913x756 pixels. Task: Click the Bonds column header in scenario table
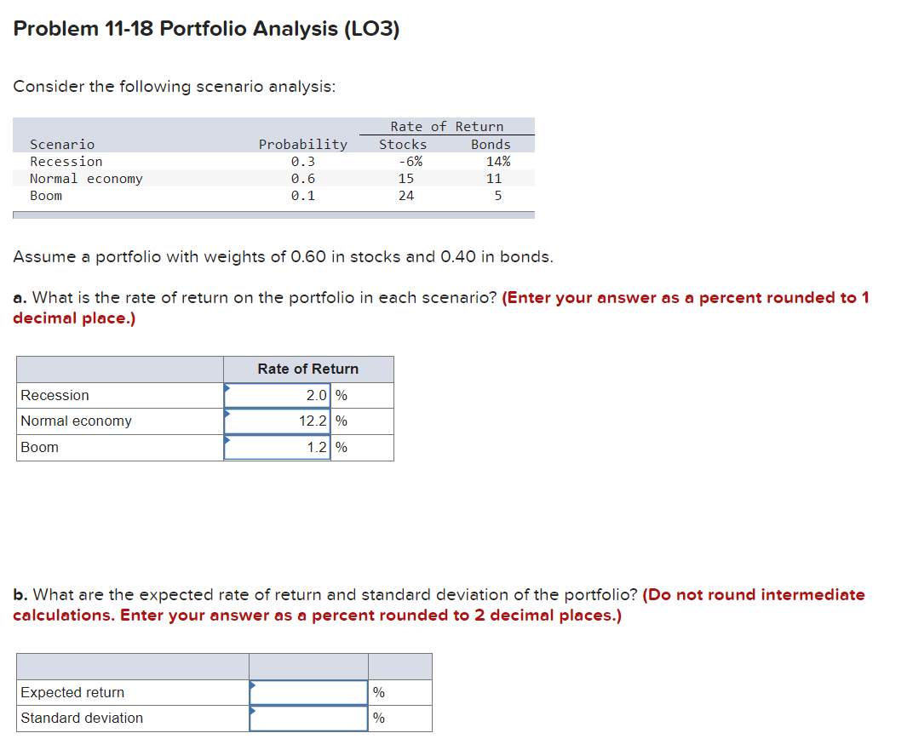coord(490,144)
